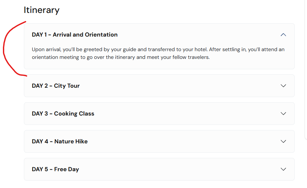Click the chevron beside Day 2 City Tour
Screen dimensions: 307x188
[283, 86]
